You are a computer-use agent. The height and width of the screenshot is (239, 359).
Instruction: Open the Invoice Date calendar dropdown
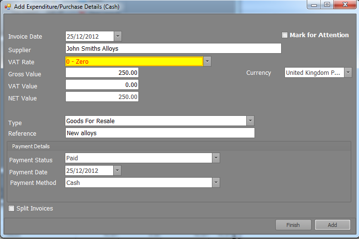click(x=118, y=36)
